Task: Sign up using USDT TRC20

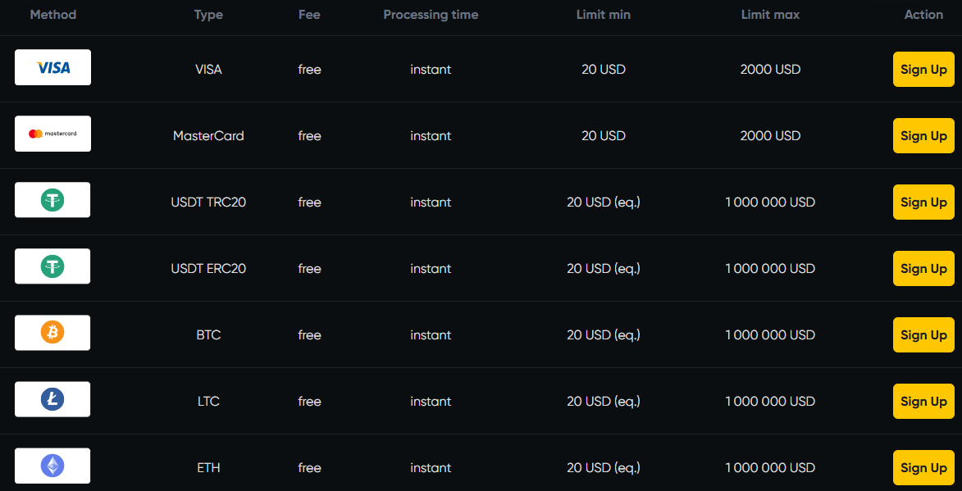Action: point(923,202)
